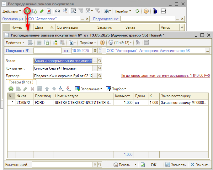
Task: Open the Заполнение dropdown menu
Action: [89, 89]
